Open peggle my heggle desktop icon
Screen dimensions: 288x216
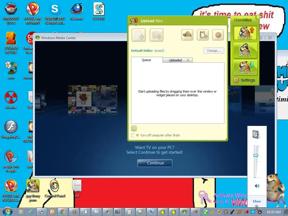point(11,161)
